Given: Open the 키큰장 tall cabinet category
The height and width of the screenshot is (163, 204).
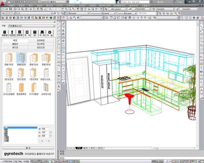Looking at the screenshot, I should (x=12, y=33).
